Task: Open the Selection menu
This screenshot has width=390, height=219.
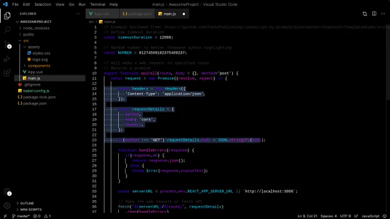Action: (43, 4)
